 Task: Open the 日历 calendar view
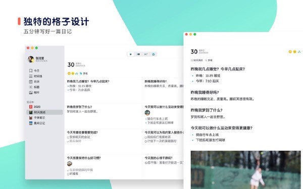pos(34,82)
